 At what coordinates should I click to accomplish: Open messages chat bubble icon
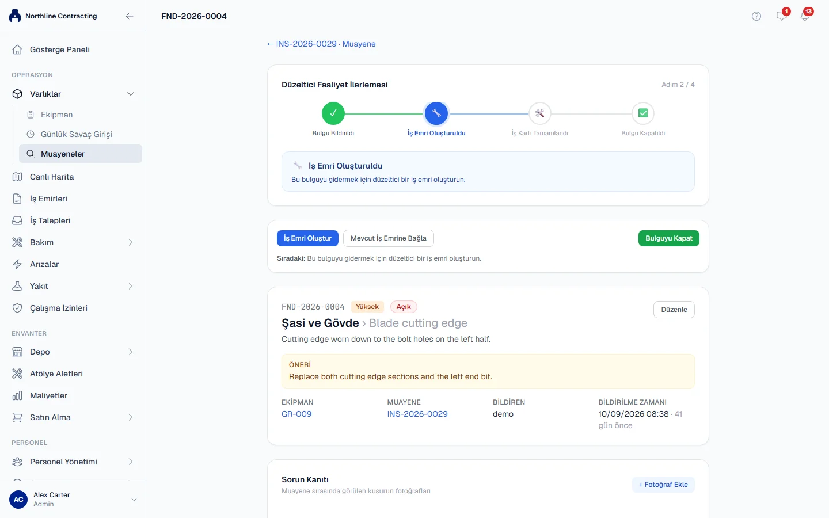click(781, 16)
